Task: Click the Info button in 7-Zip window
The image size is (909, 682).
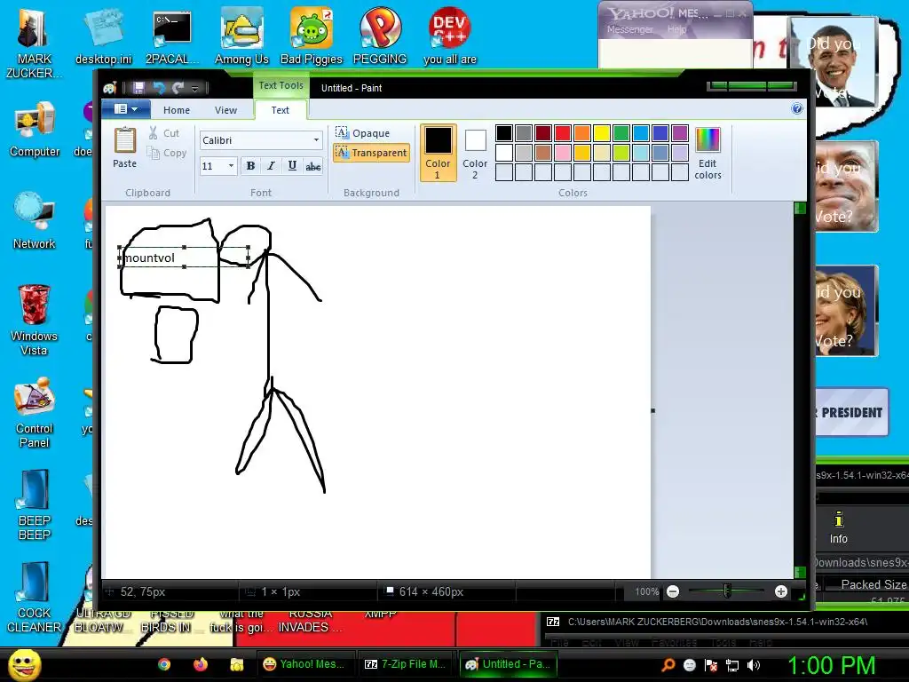Action: point(838,527)
